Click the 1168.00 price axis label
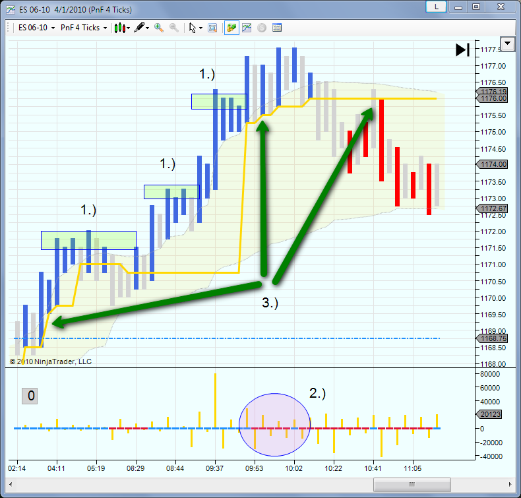This screenshot has width=521, height=498. click(x=493, y=364)
